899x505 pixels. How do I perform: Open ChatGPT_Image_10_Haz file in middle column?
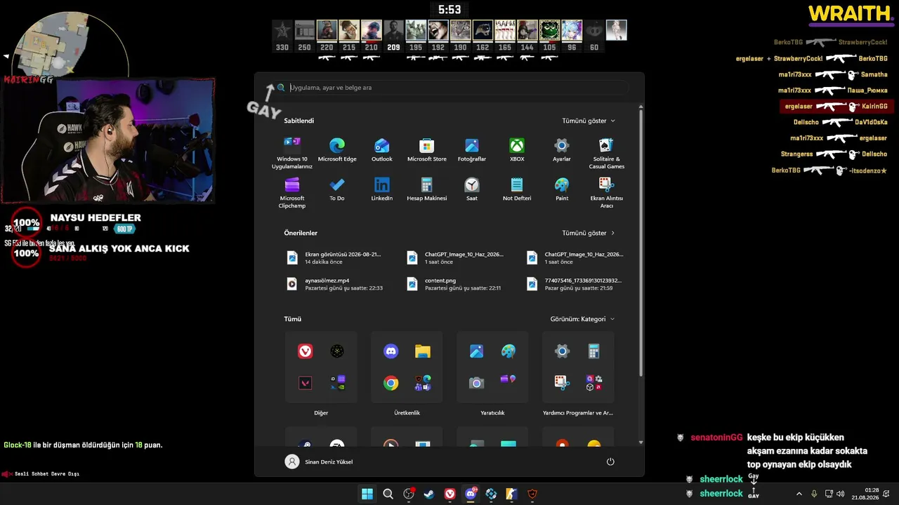click(455, 257)
